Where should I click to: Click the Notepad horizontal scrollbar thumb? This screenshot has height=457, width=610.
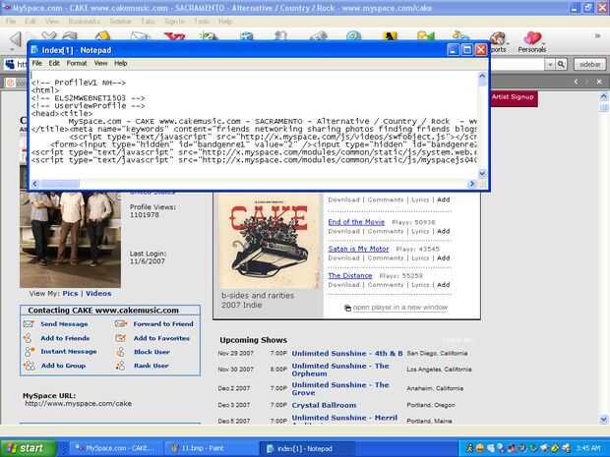coord(59,184)
